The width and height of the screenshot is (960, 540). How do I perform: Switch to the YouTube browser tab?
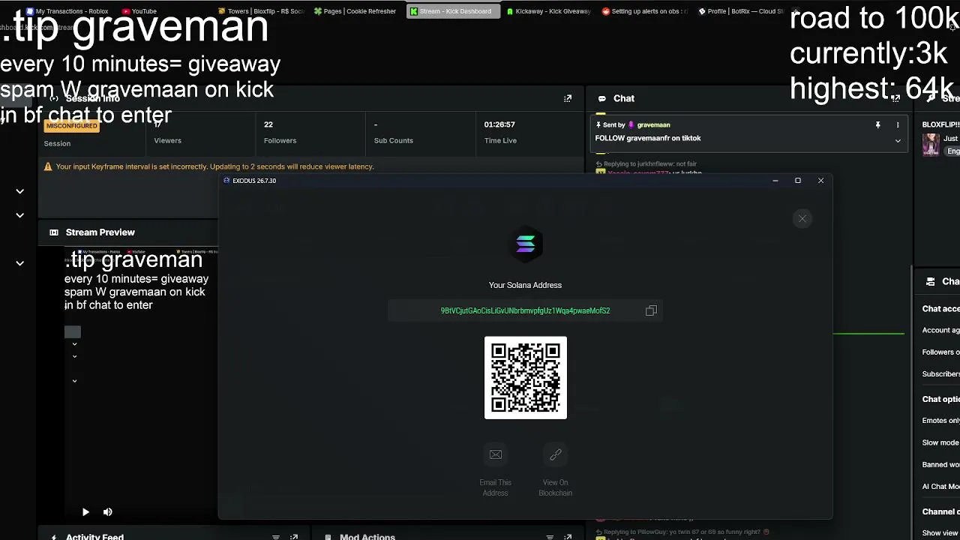pyautogui.click(x=139, y=11)
